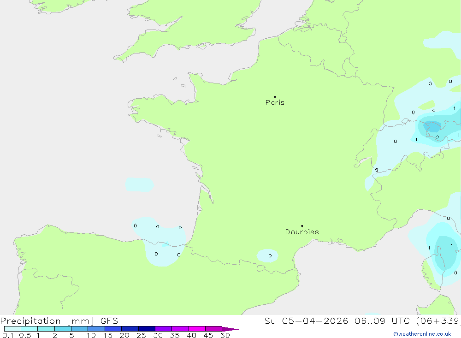Click legend value 15

coord(108,335)
